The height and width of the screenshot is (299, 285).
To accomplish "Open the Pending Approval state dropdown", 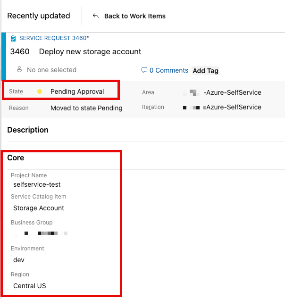I will coord(77,91).
